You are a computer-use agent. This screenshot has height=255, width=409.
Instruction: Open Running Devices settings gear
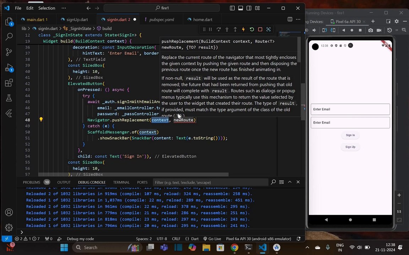point(397,21)
